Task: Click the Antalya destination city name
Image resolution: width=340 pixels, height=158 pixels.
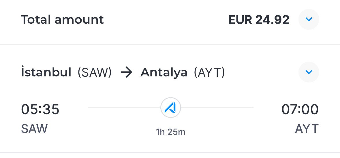Action: point(164,73)
